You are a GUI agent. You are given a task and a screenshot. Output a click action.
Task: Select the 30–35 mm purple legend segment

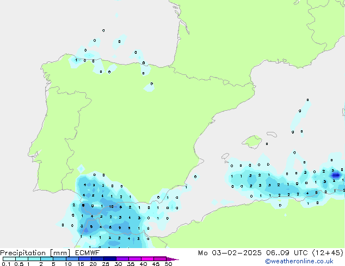pyautogui.click(x=122, y=259)
